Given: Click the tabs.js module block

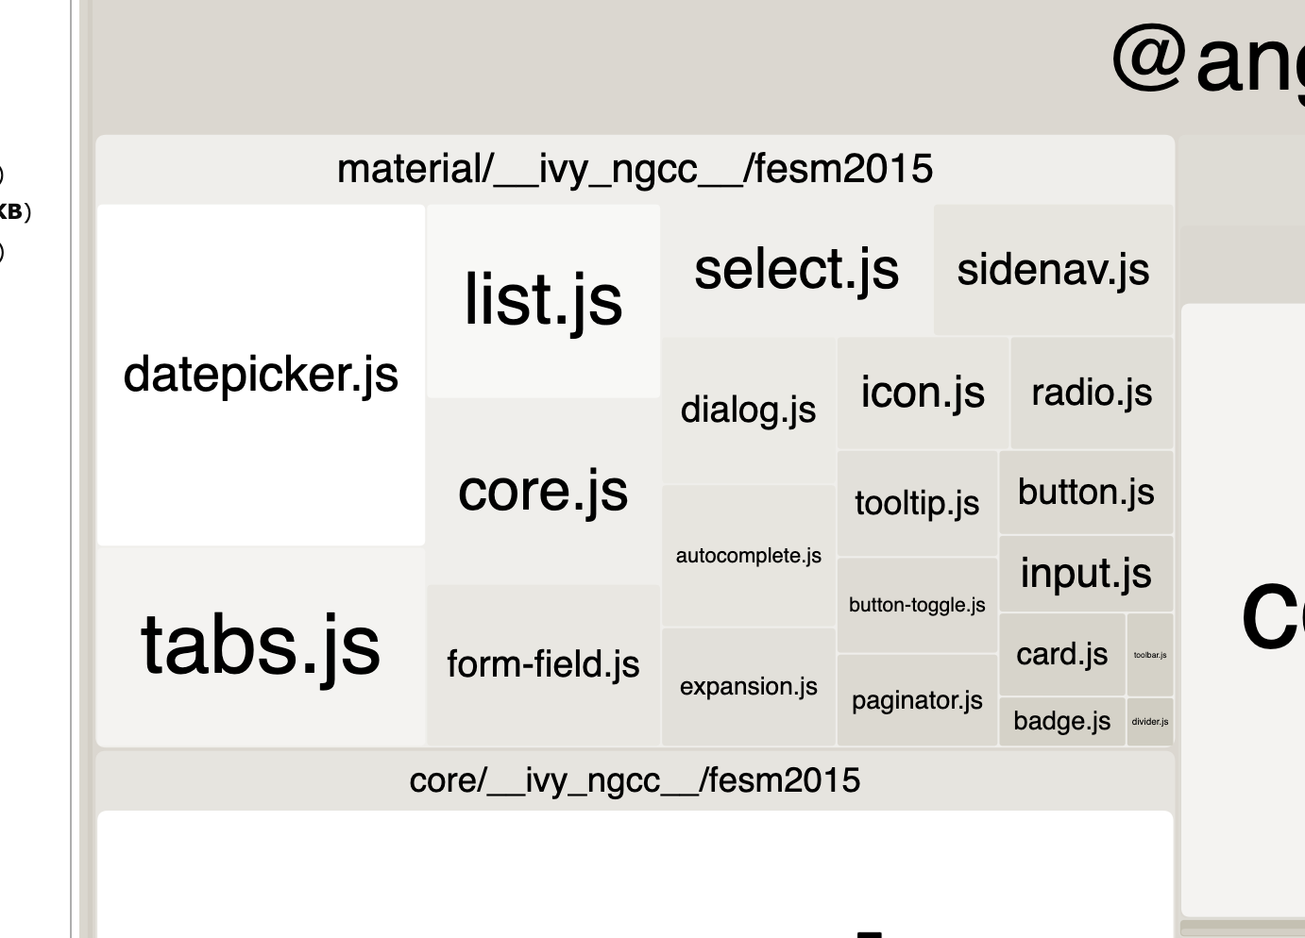Looking at the screenshot, I should click(261, 645).
